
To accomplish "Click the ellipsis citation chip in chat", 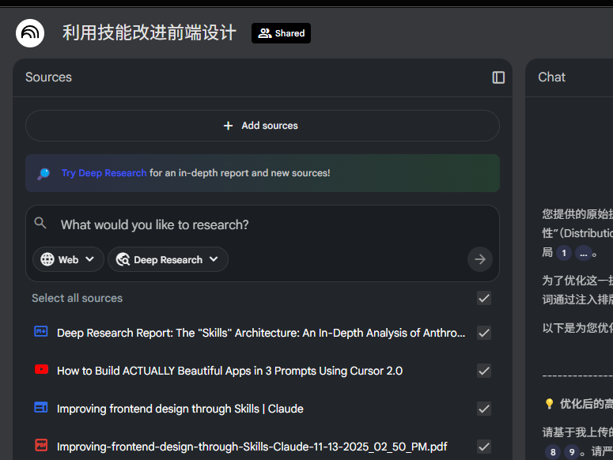I will coord(583,254).
